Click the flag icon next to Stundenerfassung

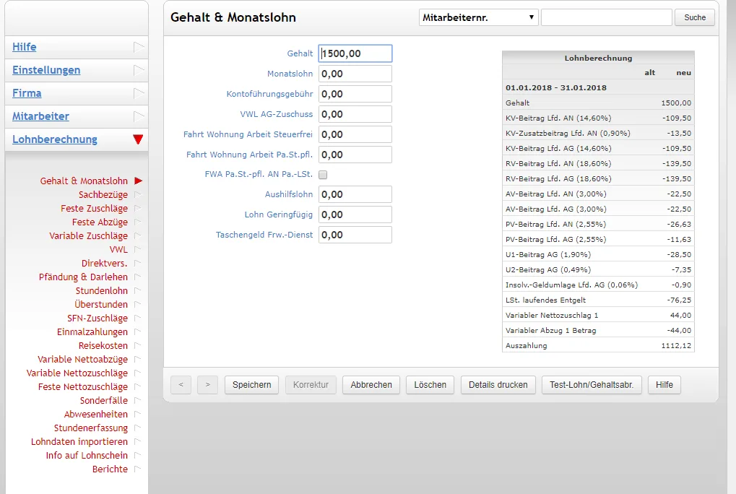(137, 428)
